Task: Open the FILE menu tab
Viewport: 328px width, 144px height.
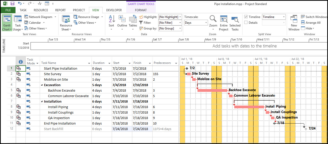Action: click(8, 10)
